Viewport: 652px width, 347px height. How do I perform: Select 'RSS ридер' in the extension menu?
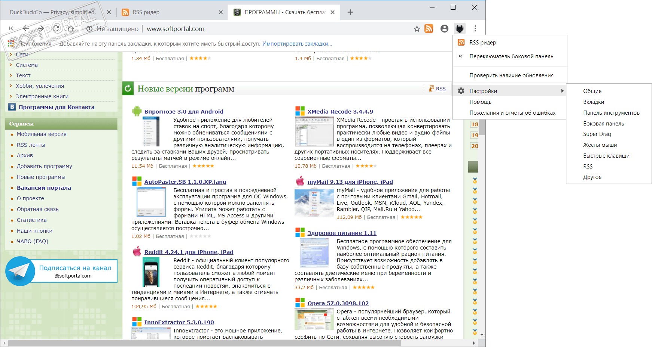pyautogui.click(x=510, y=43)
